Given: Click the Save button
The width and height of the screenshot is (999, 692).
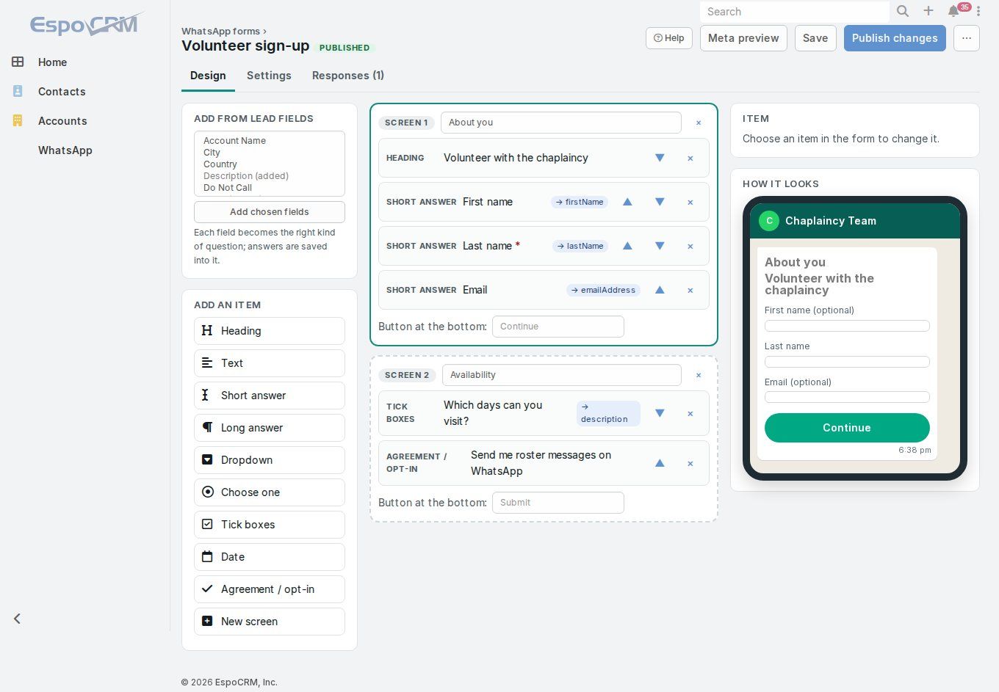Looking at the screenshot, I should point(815,38).
